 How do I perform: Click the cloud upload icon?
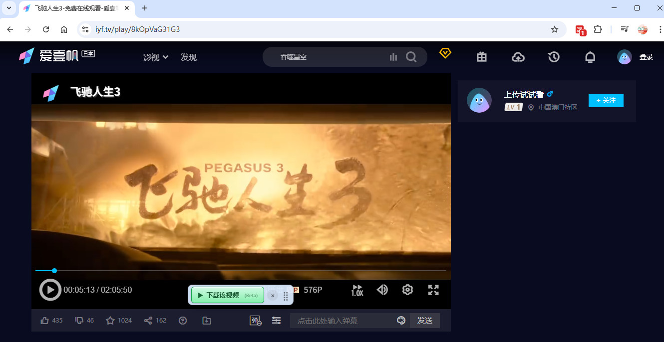(x=518, y=57)
